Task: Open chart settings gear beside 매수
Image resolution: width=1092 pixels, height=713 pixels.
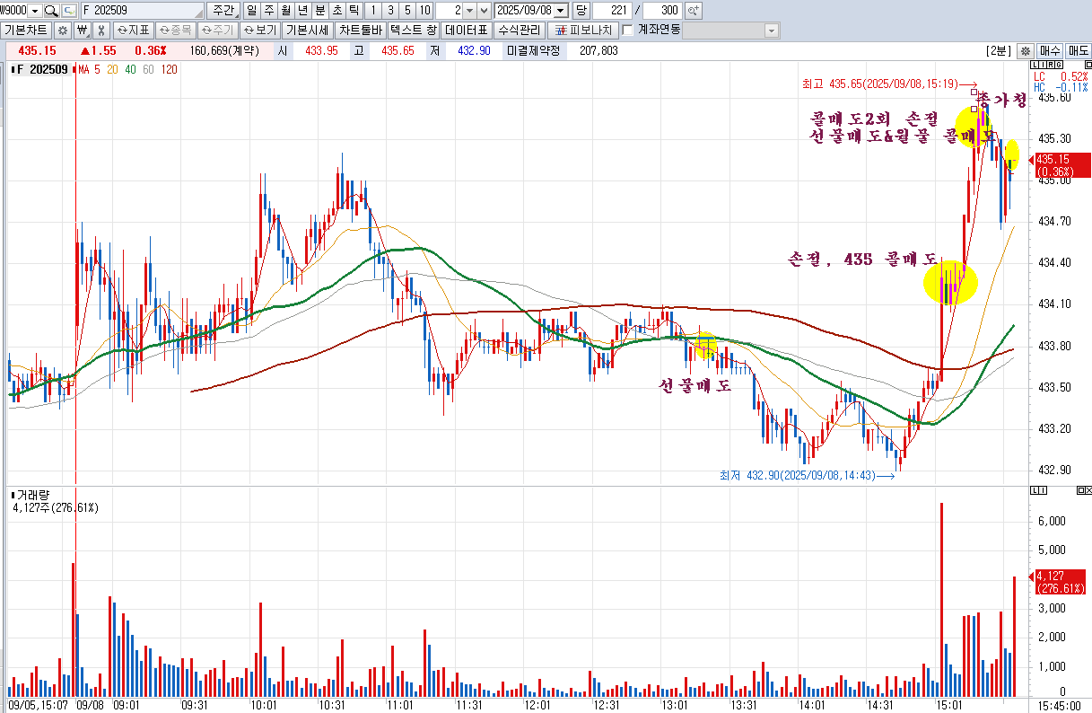Action: [1026, 51]
